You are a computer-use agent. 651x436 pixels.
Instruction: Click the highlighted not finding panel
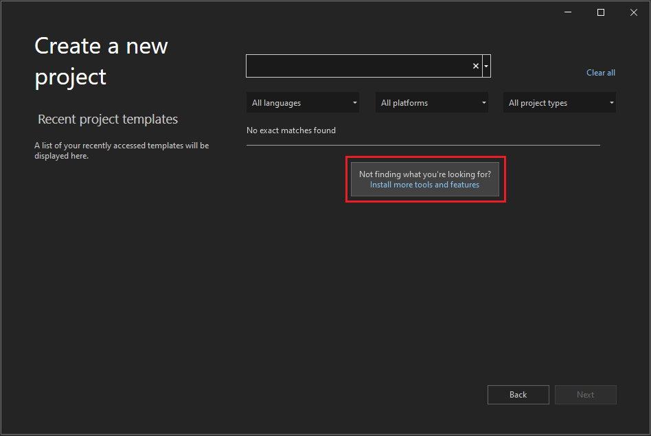tap(424, 179)
